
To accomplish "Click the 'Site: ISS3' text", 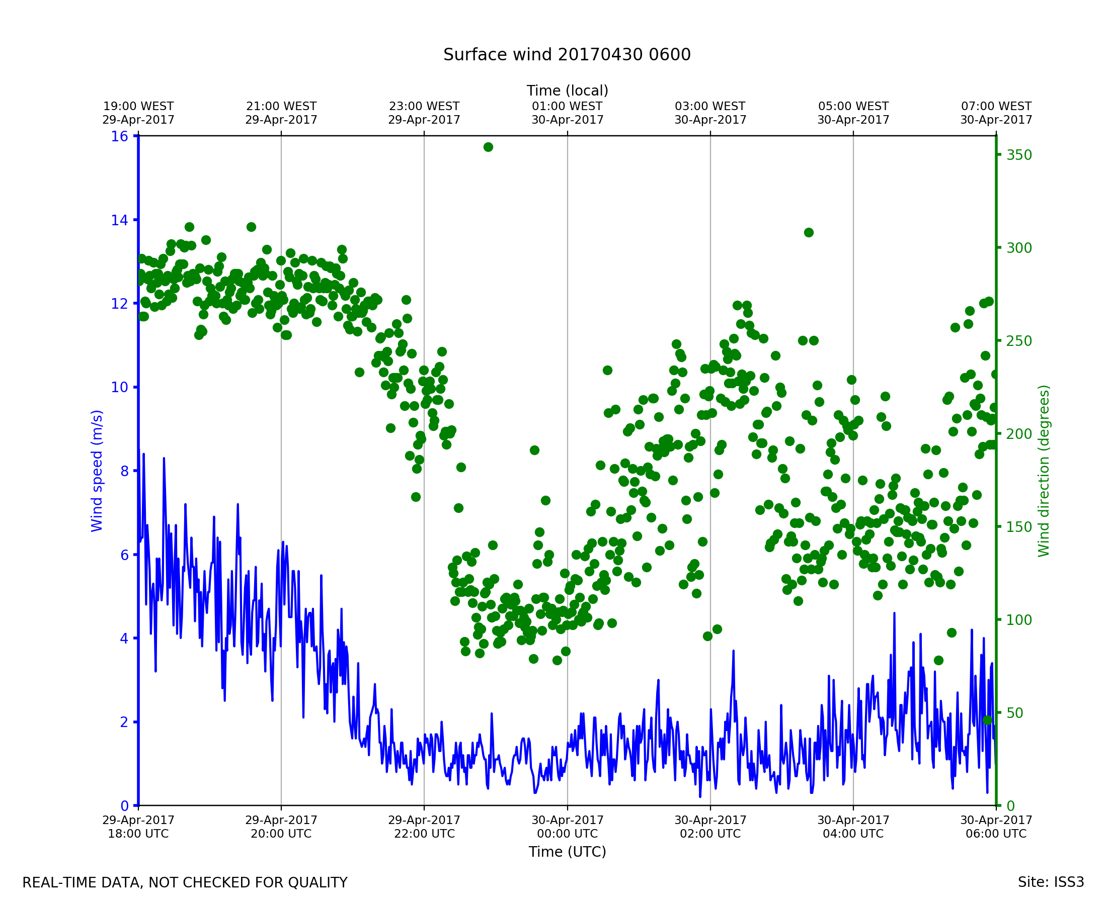I will tap(1051, 882).
